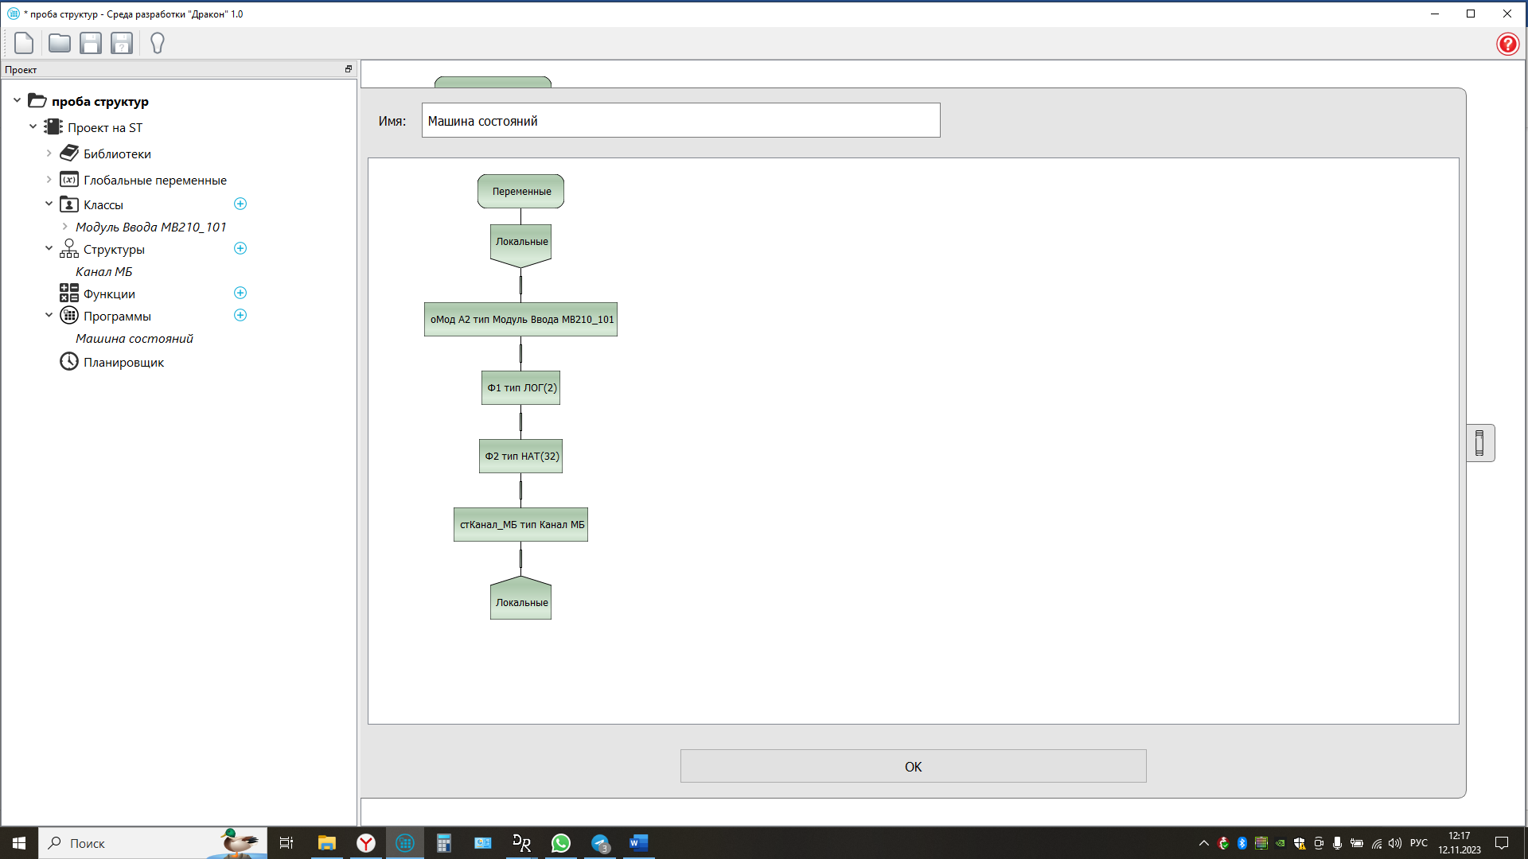Click the new file toolbar icon
This screenshot has width=1528, height=859.
(x=24, y=43)
